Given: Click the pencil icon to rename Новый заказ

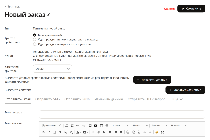Looking at the screenshot, I should 49,15.
